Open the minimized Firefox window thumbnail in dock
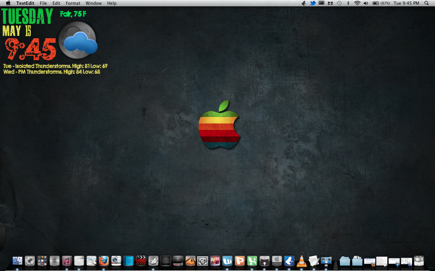 [x=369, y=261]
